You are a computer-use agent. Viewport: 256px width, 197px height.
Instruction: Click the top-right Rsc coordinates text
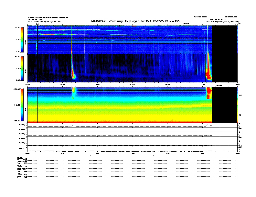point(222,22)
